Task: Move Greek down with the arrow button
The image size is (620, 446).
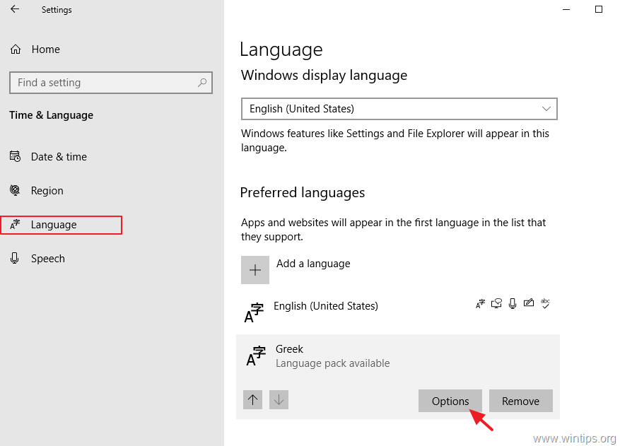Action: click(279, 400)
